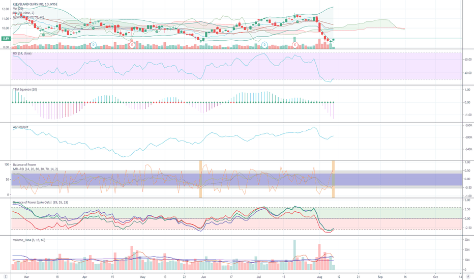Click the RSI (14, close) indicator label

(x=22, y=53)
